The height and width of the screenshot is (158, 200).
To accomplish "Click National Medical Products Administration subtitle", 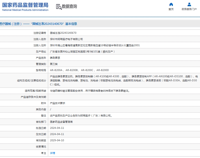I will [x=25, y=10].
